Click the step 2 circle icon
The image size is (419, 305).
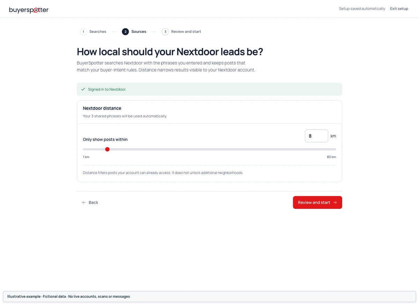(125, 32)
